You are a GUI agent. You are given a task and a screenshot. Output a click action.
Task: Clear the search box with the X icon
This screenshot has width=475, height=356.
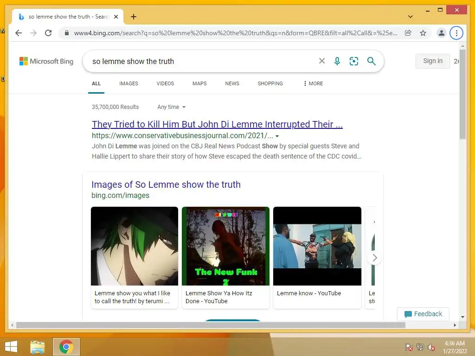tap(322, 61)
